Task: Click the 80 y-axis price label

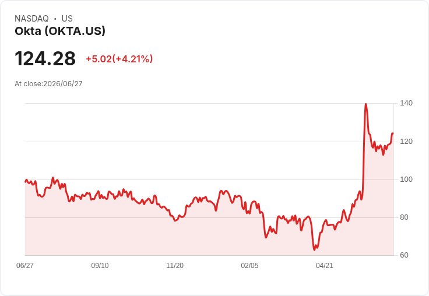Action: click(404, 217)
